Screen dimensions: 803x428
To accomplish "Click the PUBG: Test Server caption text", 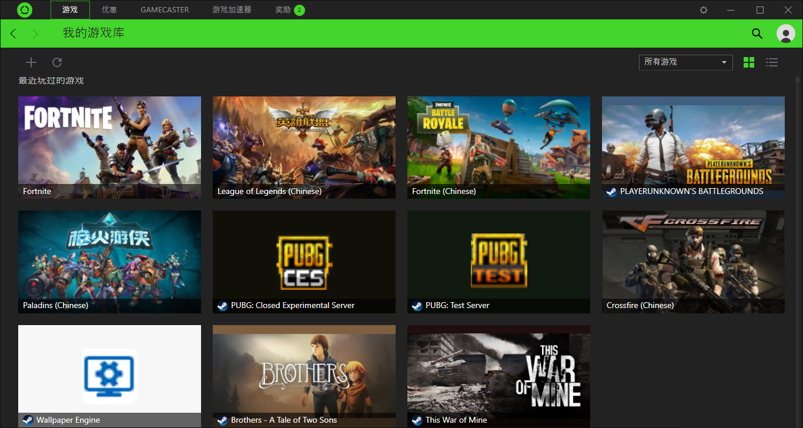I will (457, 306).
